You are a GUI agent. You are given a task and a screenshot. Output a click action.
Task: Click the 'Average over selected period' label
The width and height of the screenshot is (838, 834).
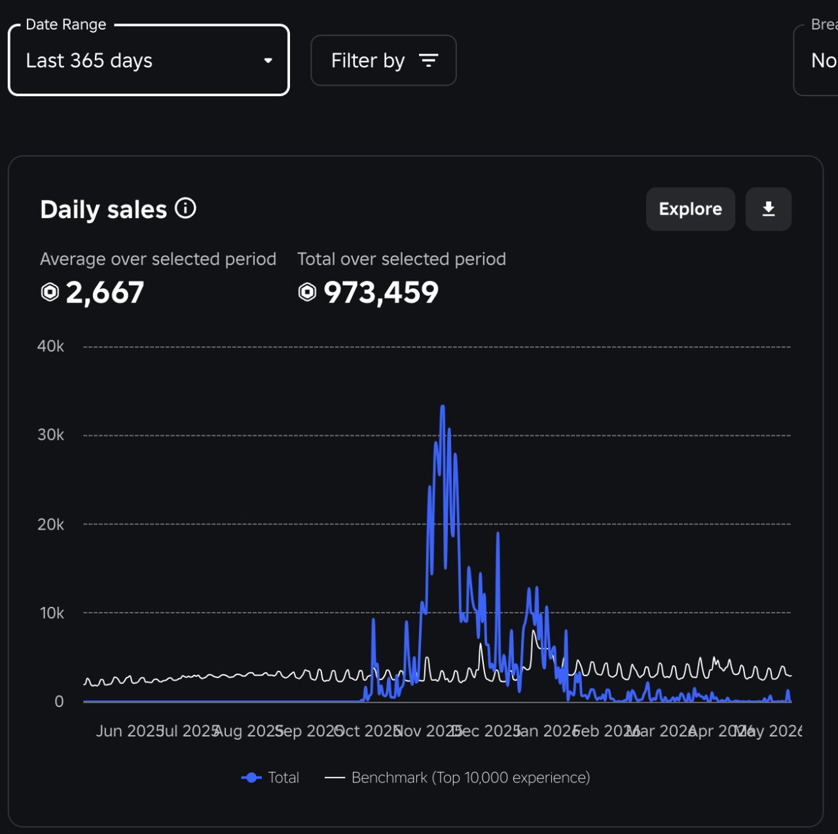pyautogui.click(x=158, y=259)
